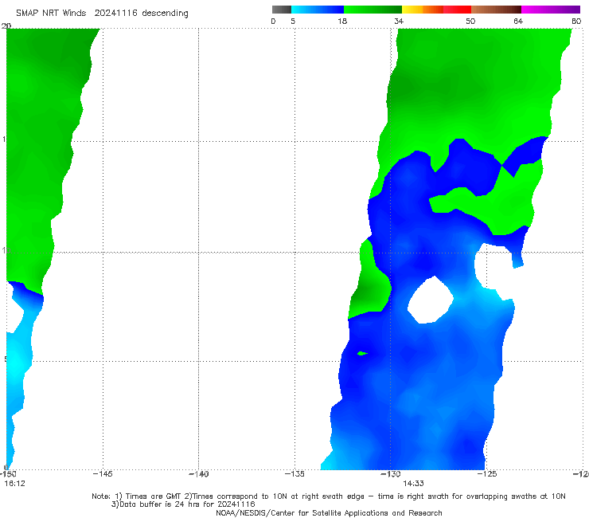Viewport: 589px width, 518px height.
Task: Select the green 18-34 color bar segment
Action: pos(373,10)
